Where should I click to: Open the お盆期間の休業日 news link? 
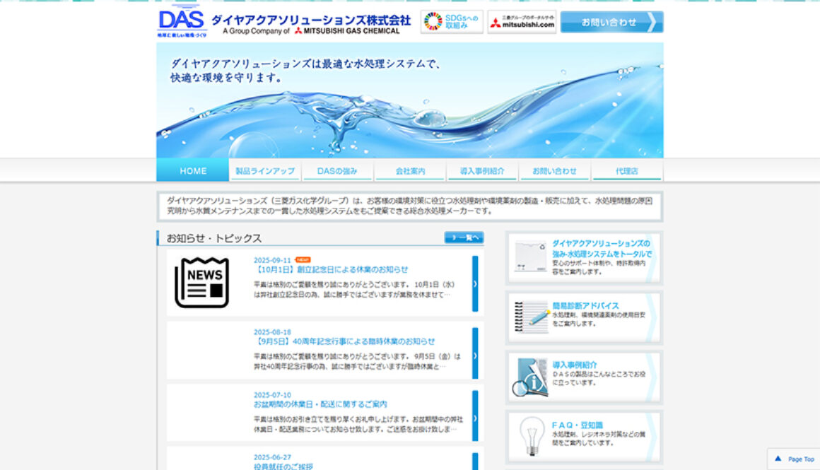320,404
